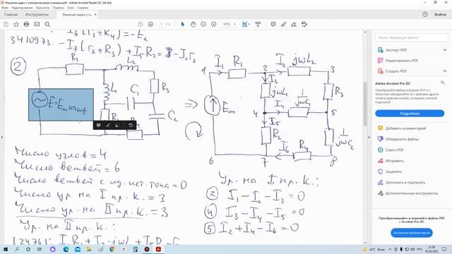This screenshot has height=254, width=452.
Task: Show hidden tray icons chevron
Action: coord(390,249)
